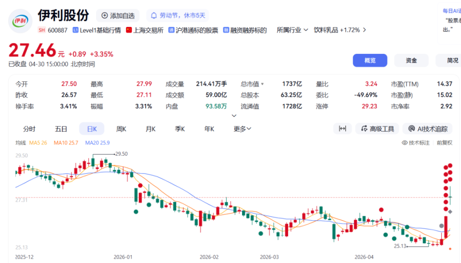
Task: Click MA10 25.7 indicator label
Action: (66, 143)
